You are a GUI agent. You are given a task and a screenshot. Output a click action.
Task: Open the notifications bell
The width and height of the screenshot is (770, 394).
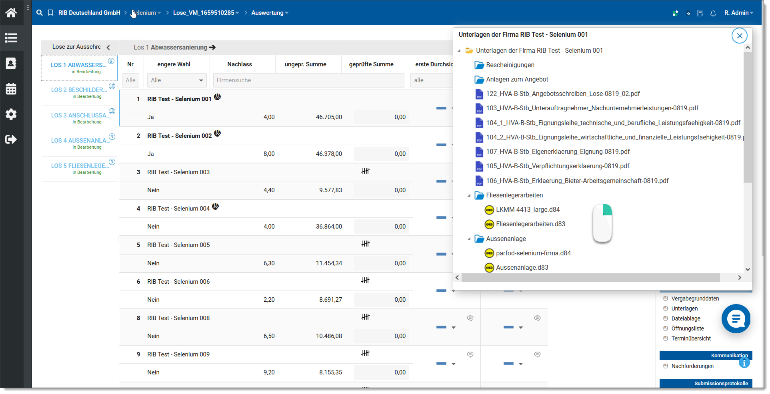713,13
